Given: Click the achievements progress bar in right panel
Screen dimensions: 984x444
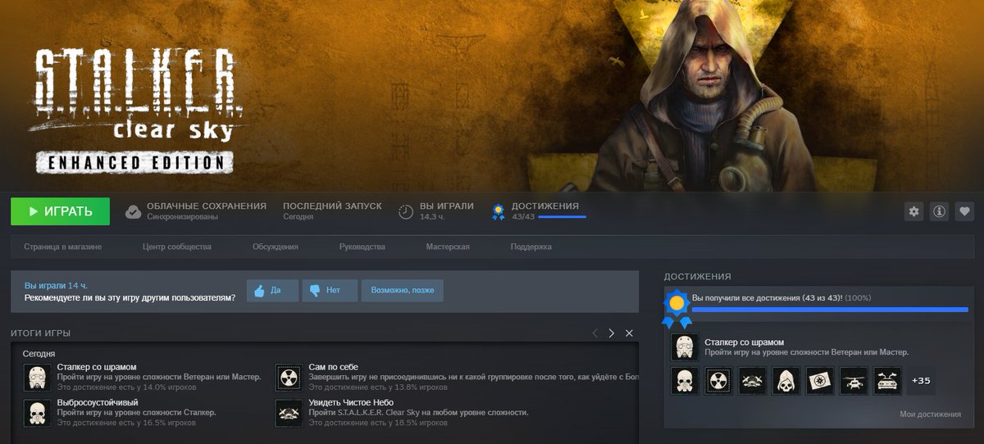Looking at the screenshot, I should [x=831, y=310].
